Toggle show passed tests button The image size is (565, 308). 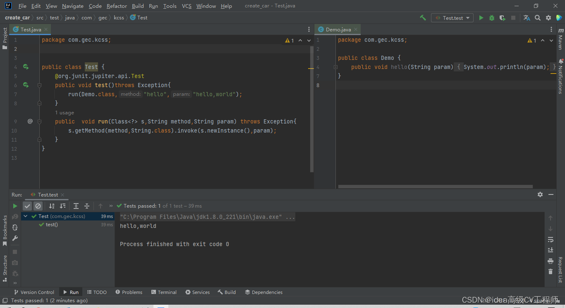coord(27,206)
